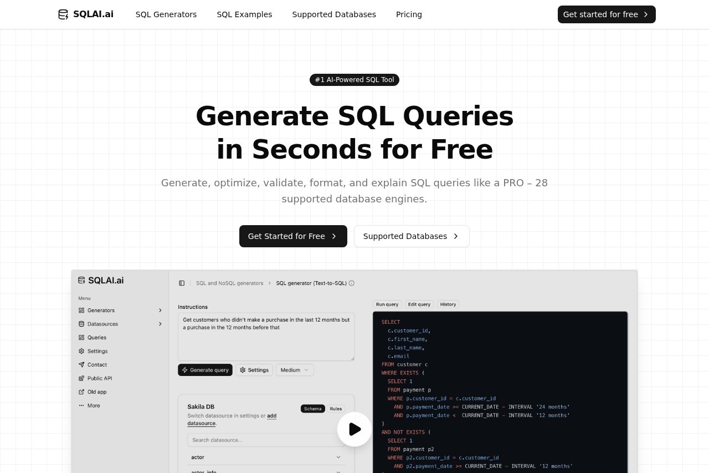Select the Edit query tab
Screen dimensions: 709x473
click(419, 304)
